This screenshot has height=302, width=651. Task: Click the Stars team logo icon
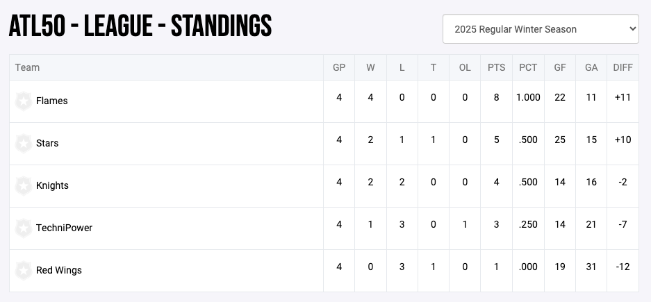pos(24,144)
